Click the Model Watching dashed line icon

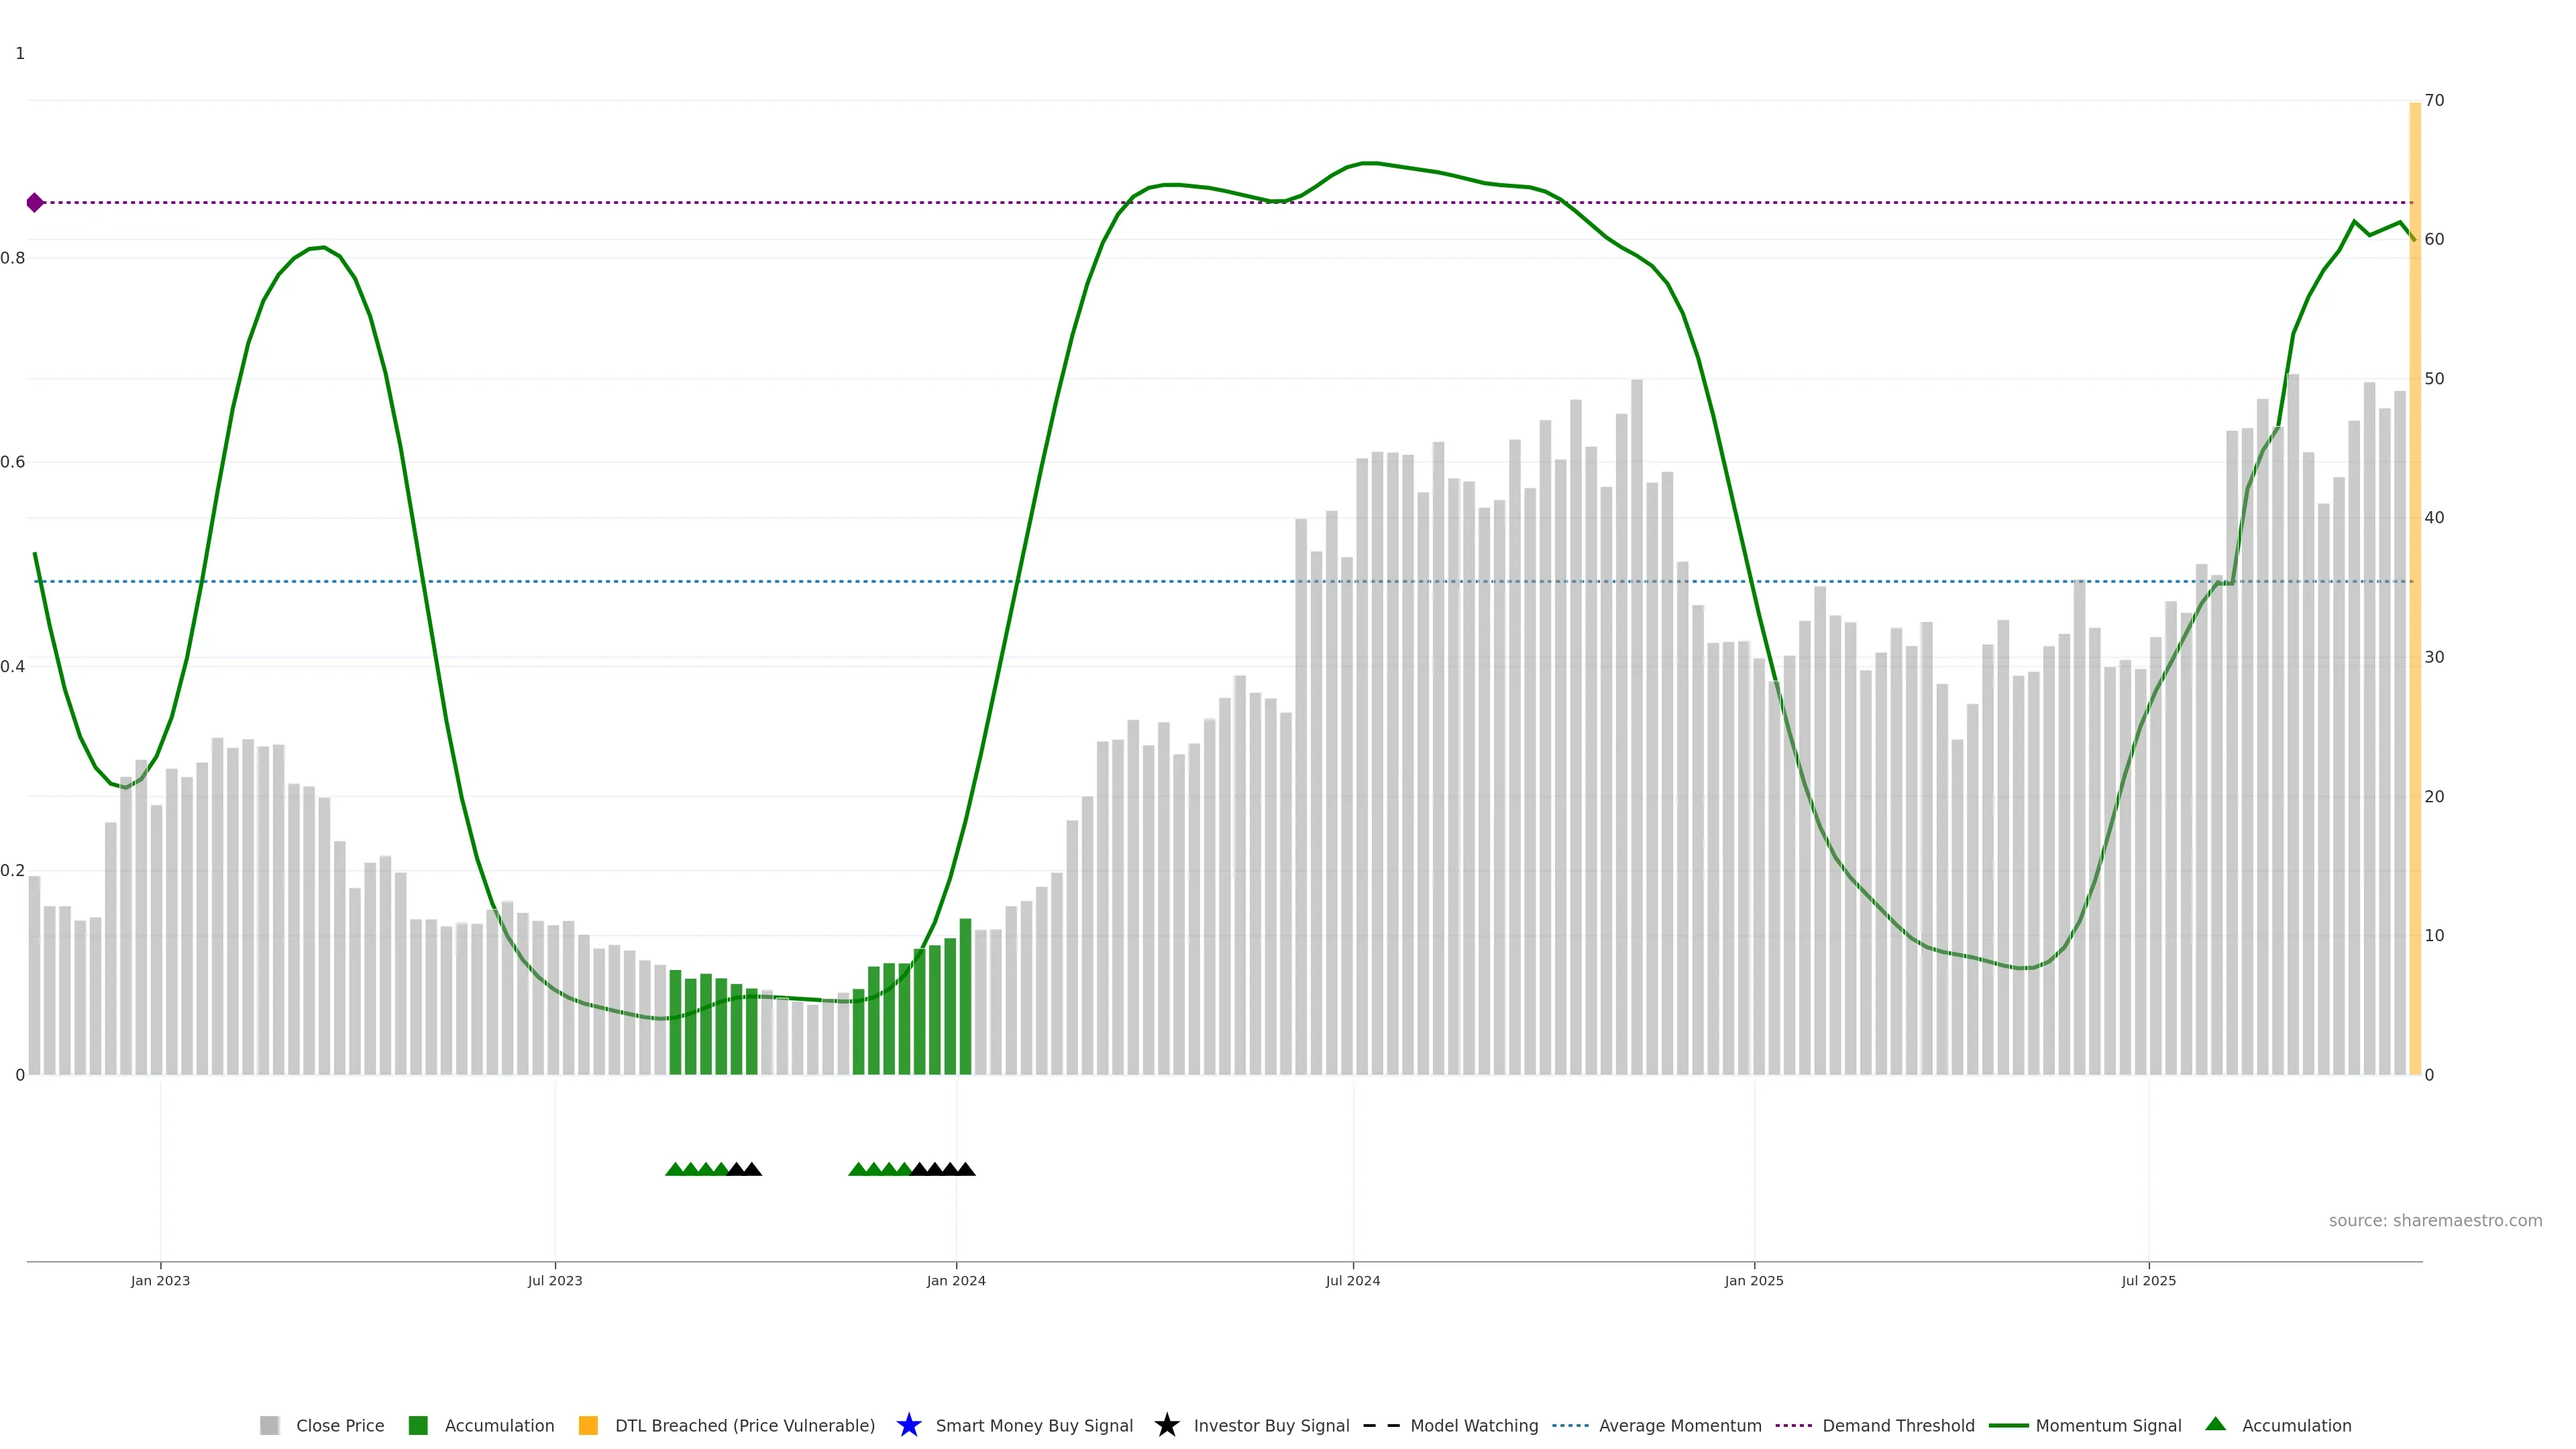[x=1381, y=1425]
